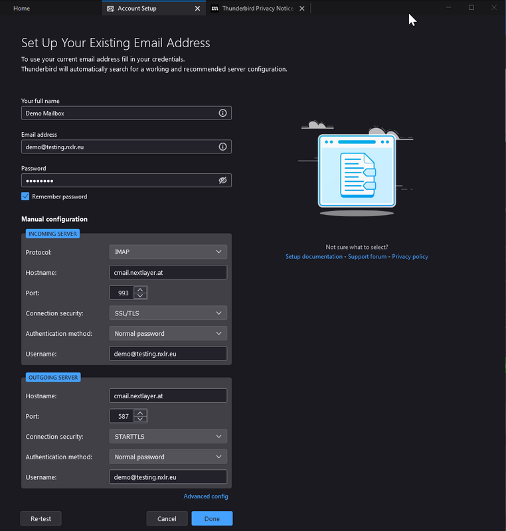
Task: Increase the outgoing server port value
Action: [140, 413]
